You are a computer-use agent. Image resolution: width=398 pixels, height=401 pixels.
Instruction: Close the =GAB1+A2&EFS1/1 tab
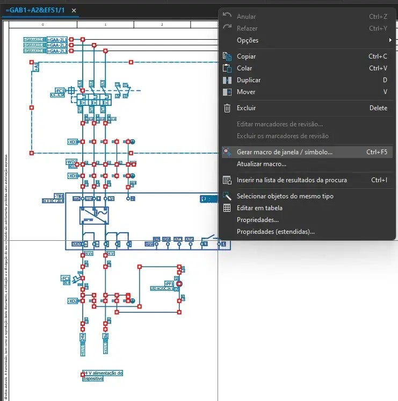point(74,10)
